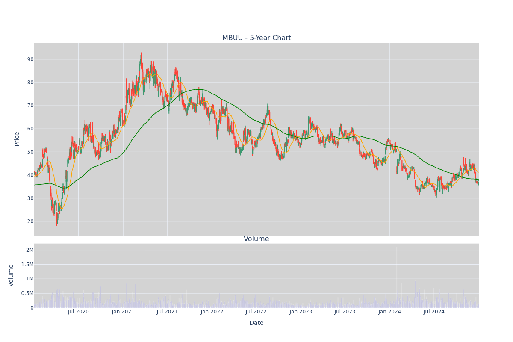Click the "Jan 2024" date tick label
The width and height of the screenshot is (513, 342).
click(390, 312)
